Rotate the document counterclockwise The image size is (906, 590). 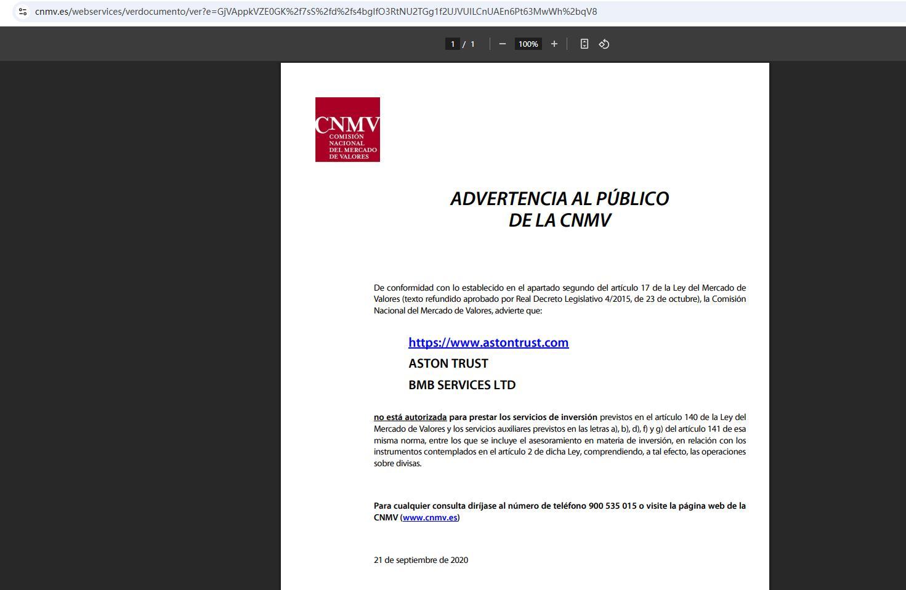(x=604, y=44)
